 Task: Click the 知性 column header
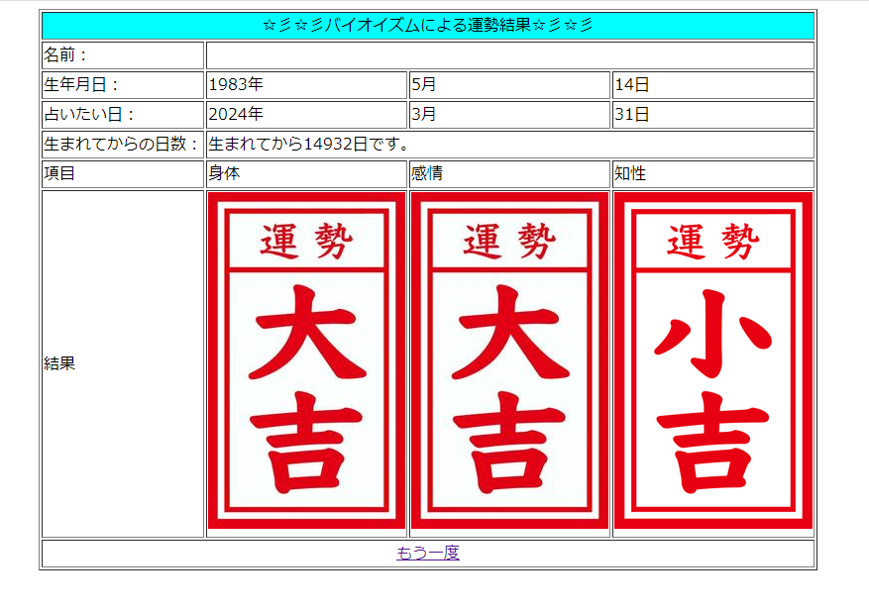pos(630,174)
